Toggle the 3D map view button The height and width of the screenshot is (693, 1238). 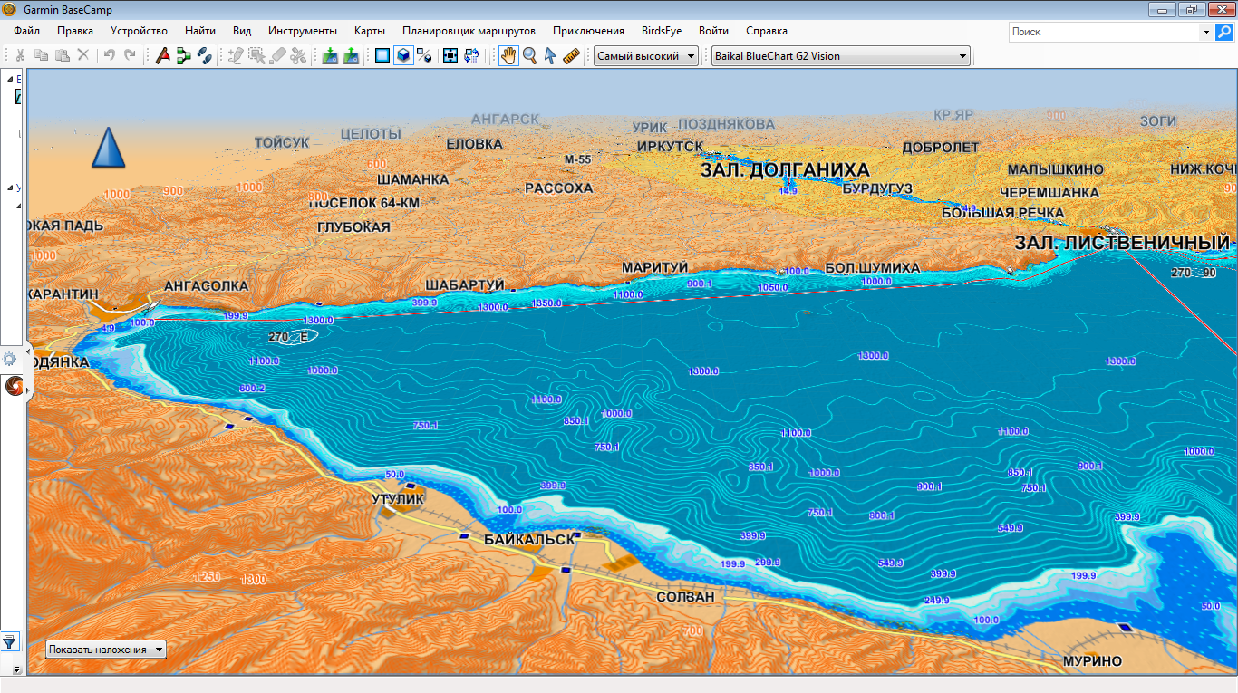click(x=403, y=55)
